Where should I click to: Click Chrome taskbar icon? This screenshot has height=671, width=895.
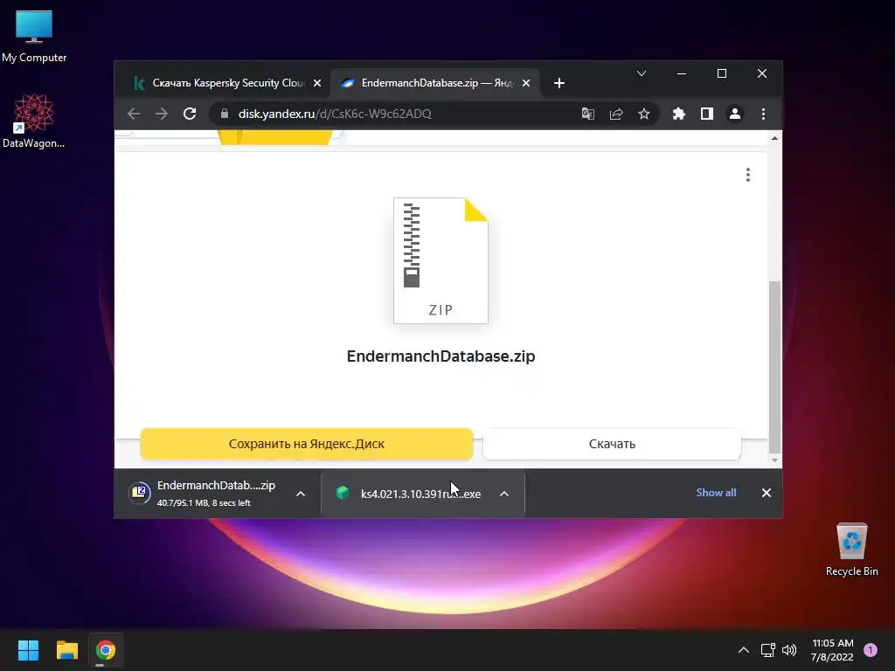106,650
